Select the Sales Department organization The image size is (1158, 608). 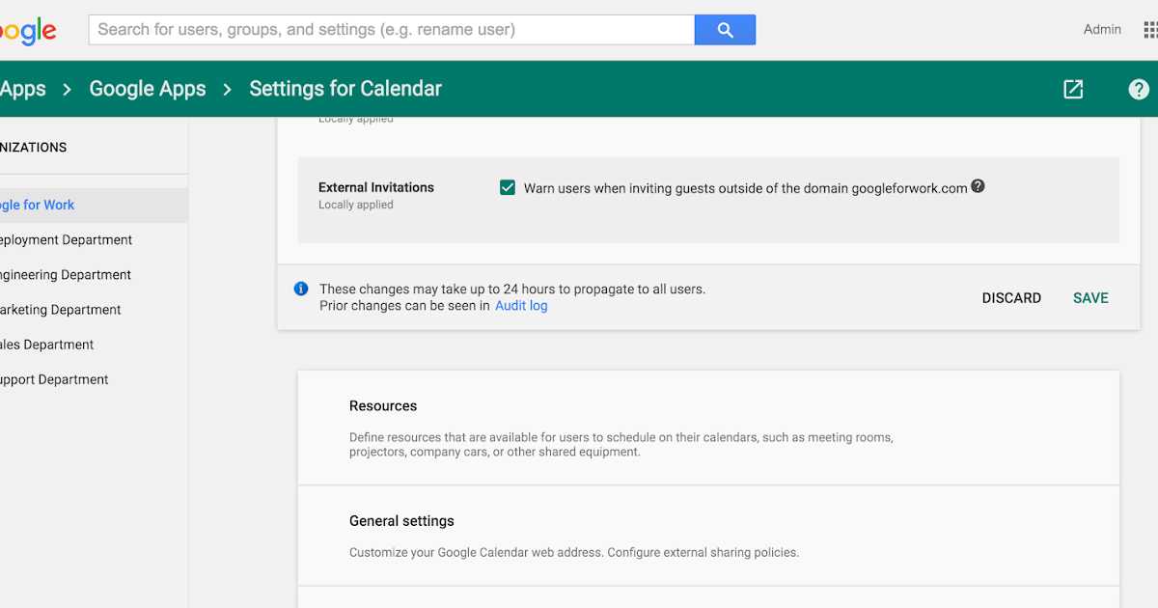click(x=47, y=345)
